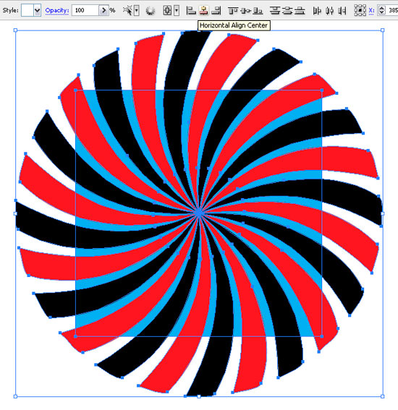Click Horizontal Align Center icon
This screenshot has width=398, height=410.
(x=203, y=11)
